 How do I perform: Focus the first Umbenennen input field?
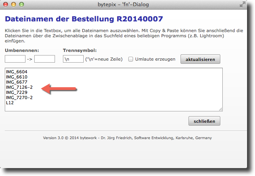pos(15,59)
